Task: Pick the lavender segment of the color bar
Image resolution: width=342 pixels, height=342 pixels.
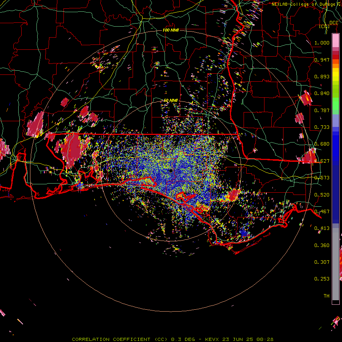Action: coord(336,120)
